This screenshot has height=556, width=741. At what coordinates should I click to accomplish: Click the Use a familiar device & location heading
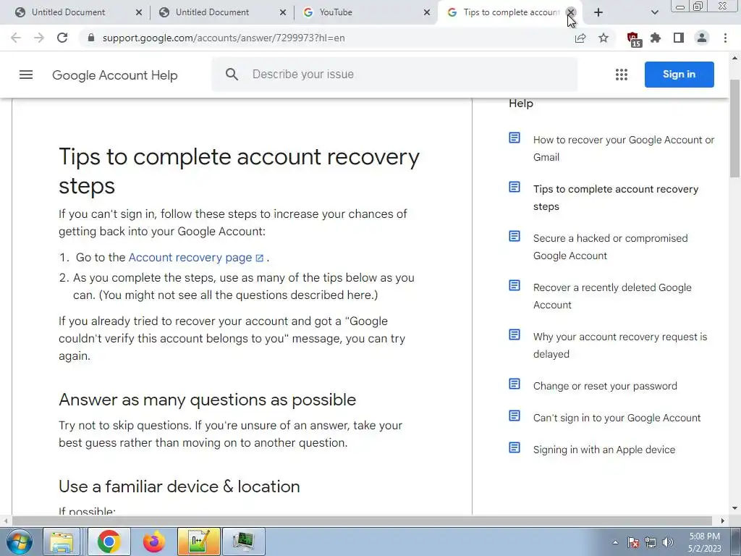(179, 486)
